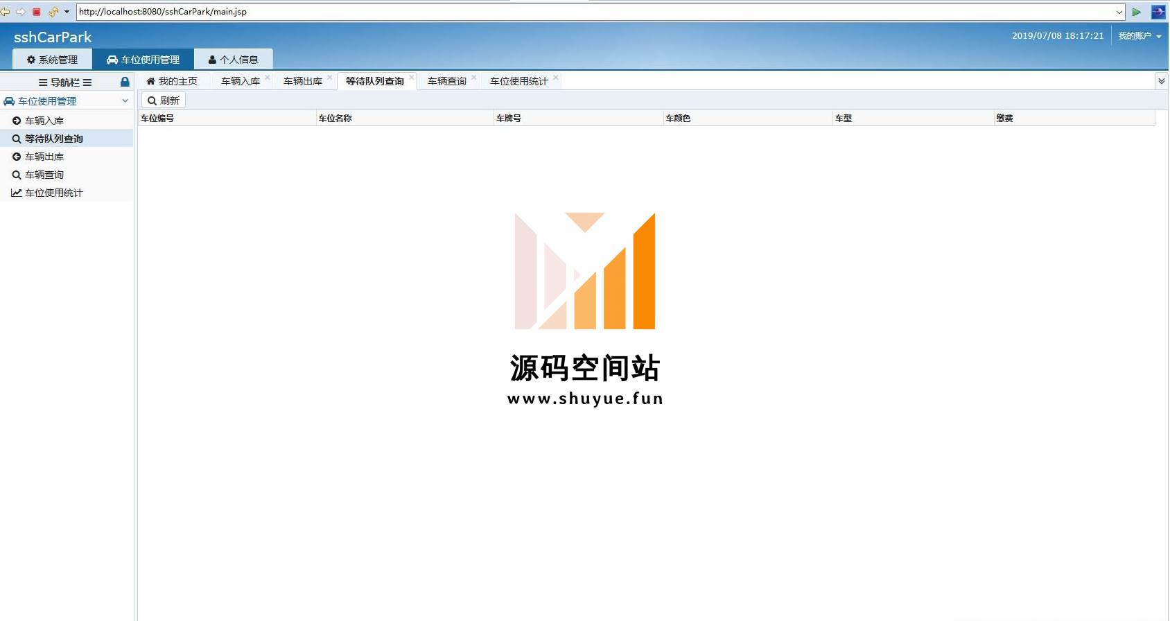Close the 车辆入库 tab
The height and width of the screenshot is (621, 1170).
268,78
